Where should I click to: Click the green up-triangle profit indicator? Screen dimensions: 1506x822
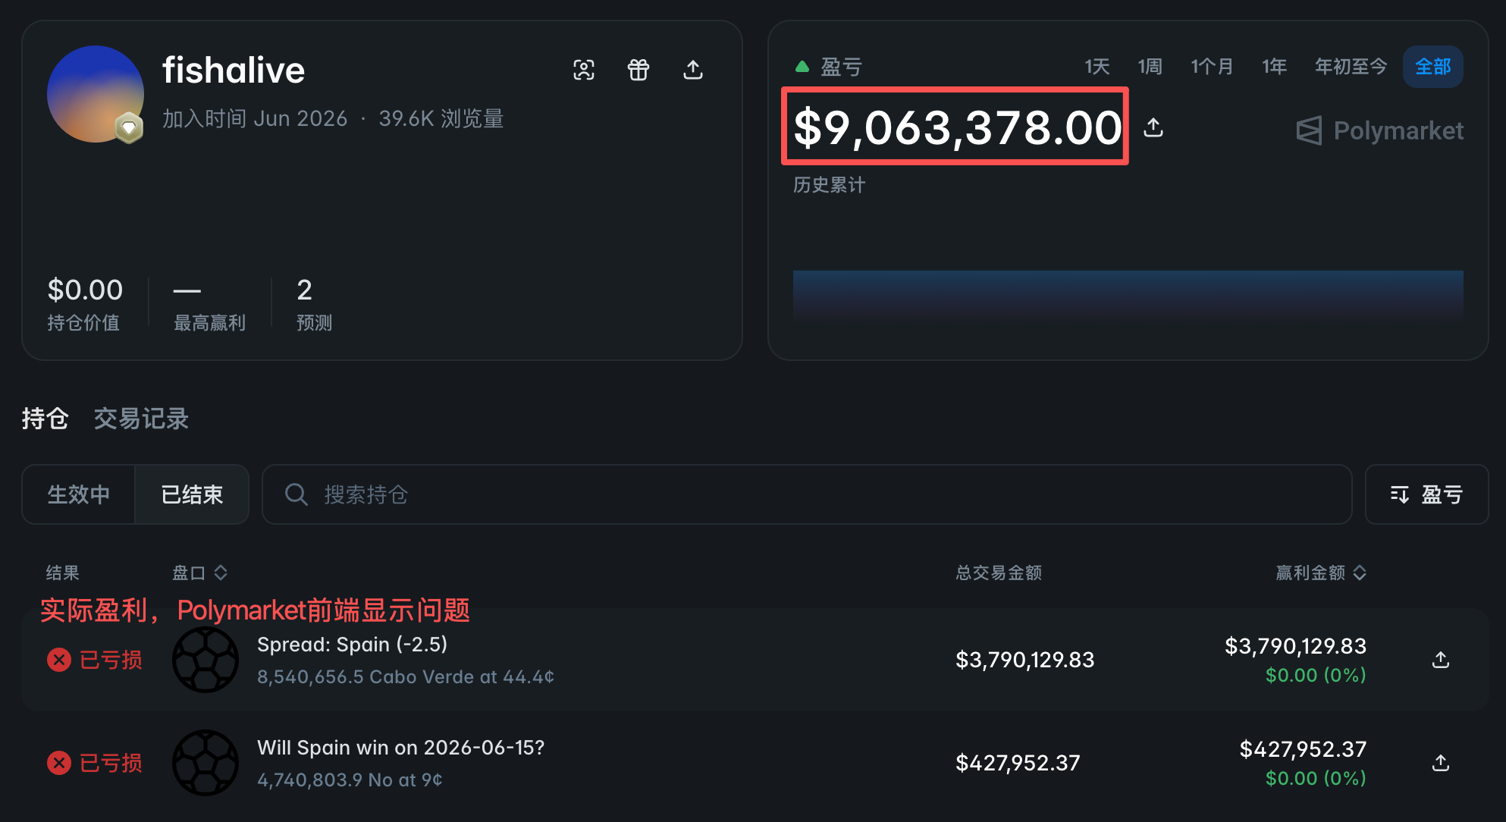pyautogui.click(x=802, y=67)
